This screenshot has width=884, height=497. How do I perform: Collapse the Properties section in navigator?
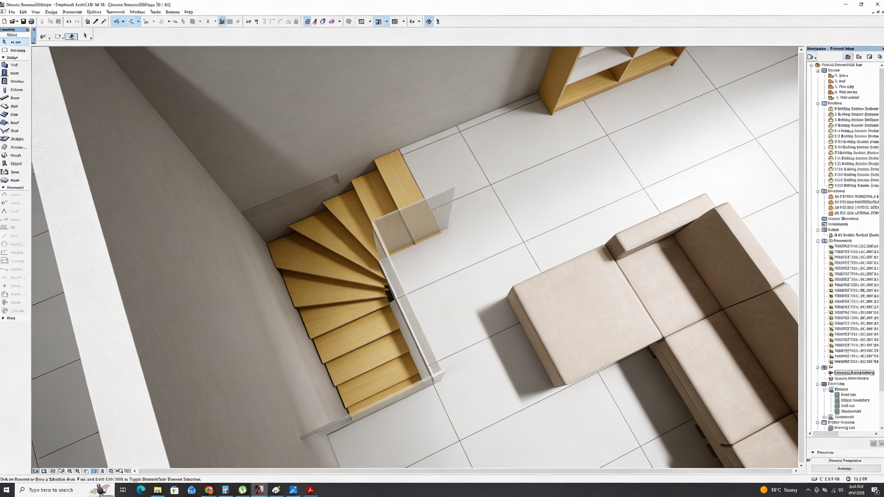point(813,452)
